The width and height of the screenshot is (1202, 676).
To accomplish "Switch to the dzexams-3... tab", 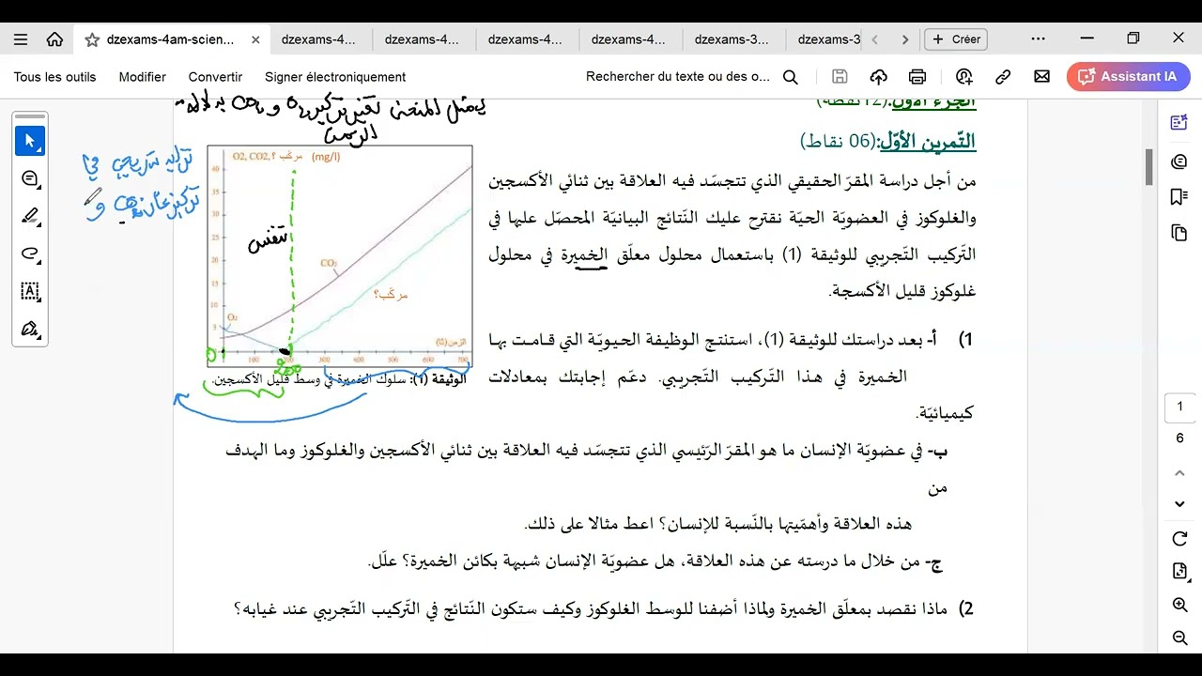I will [732, 39].
